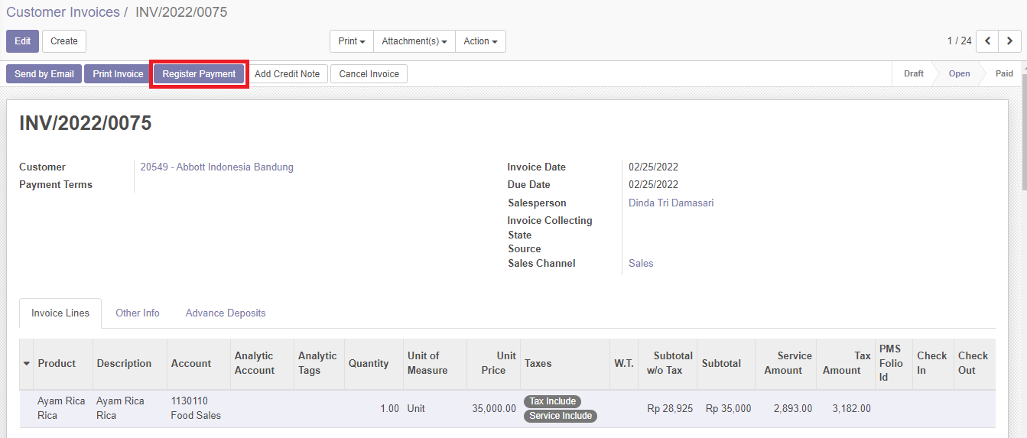Select the Invoice Lines tab
Viewport: 1027px width, 438px height.
coord(60,313)
